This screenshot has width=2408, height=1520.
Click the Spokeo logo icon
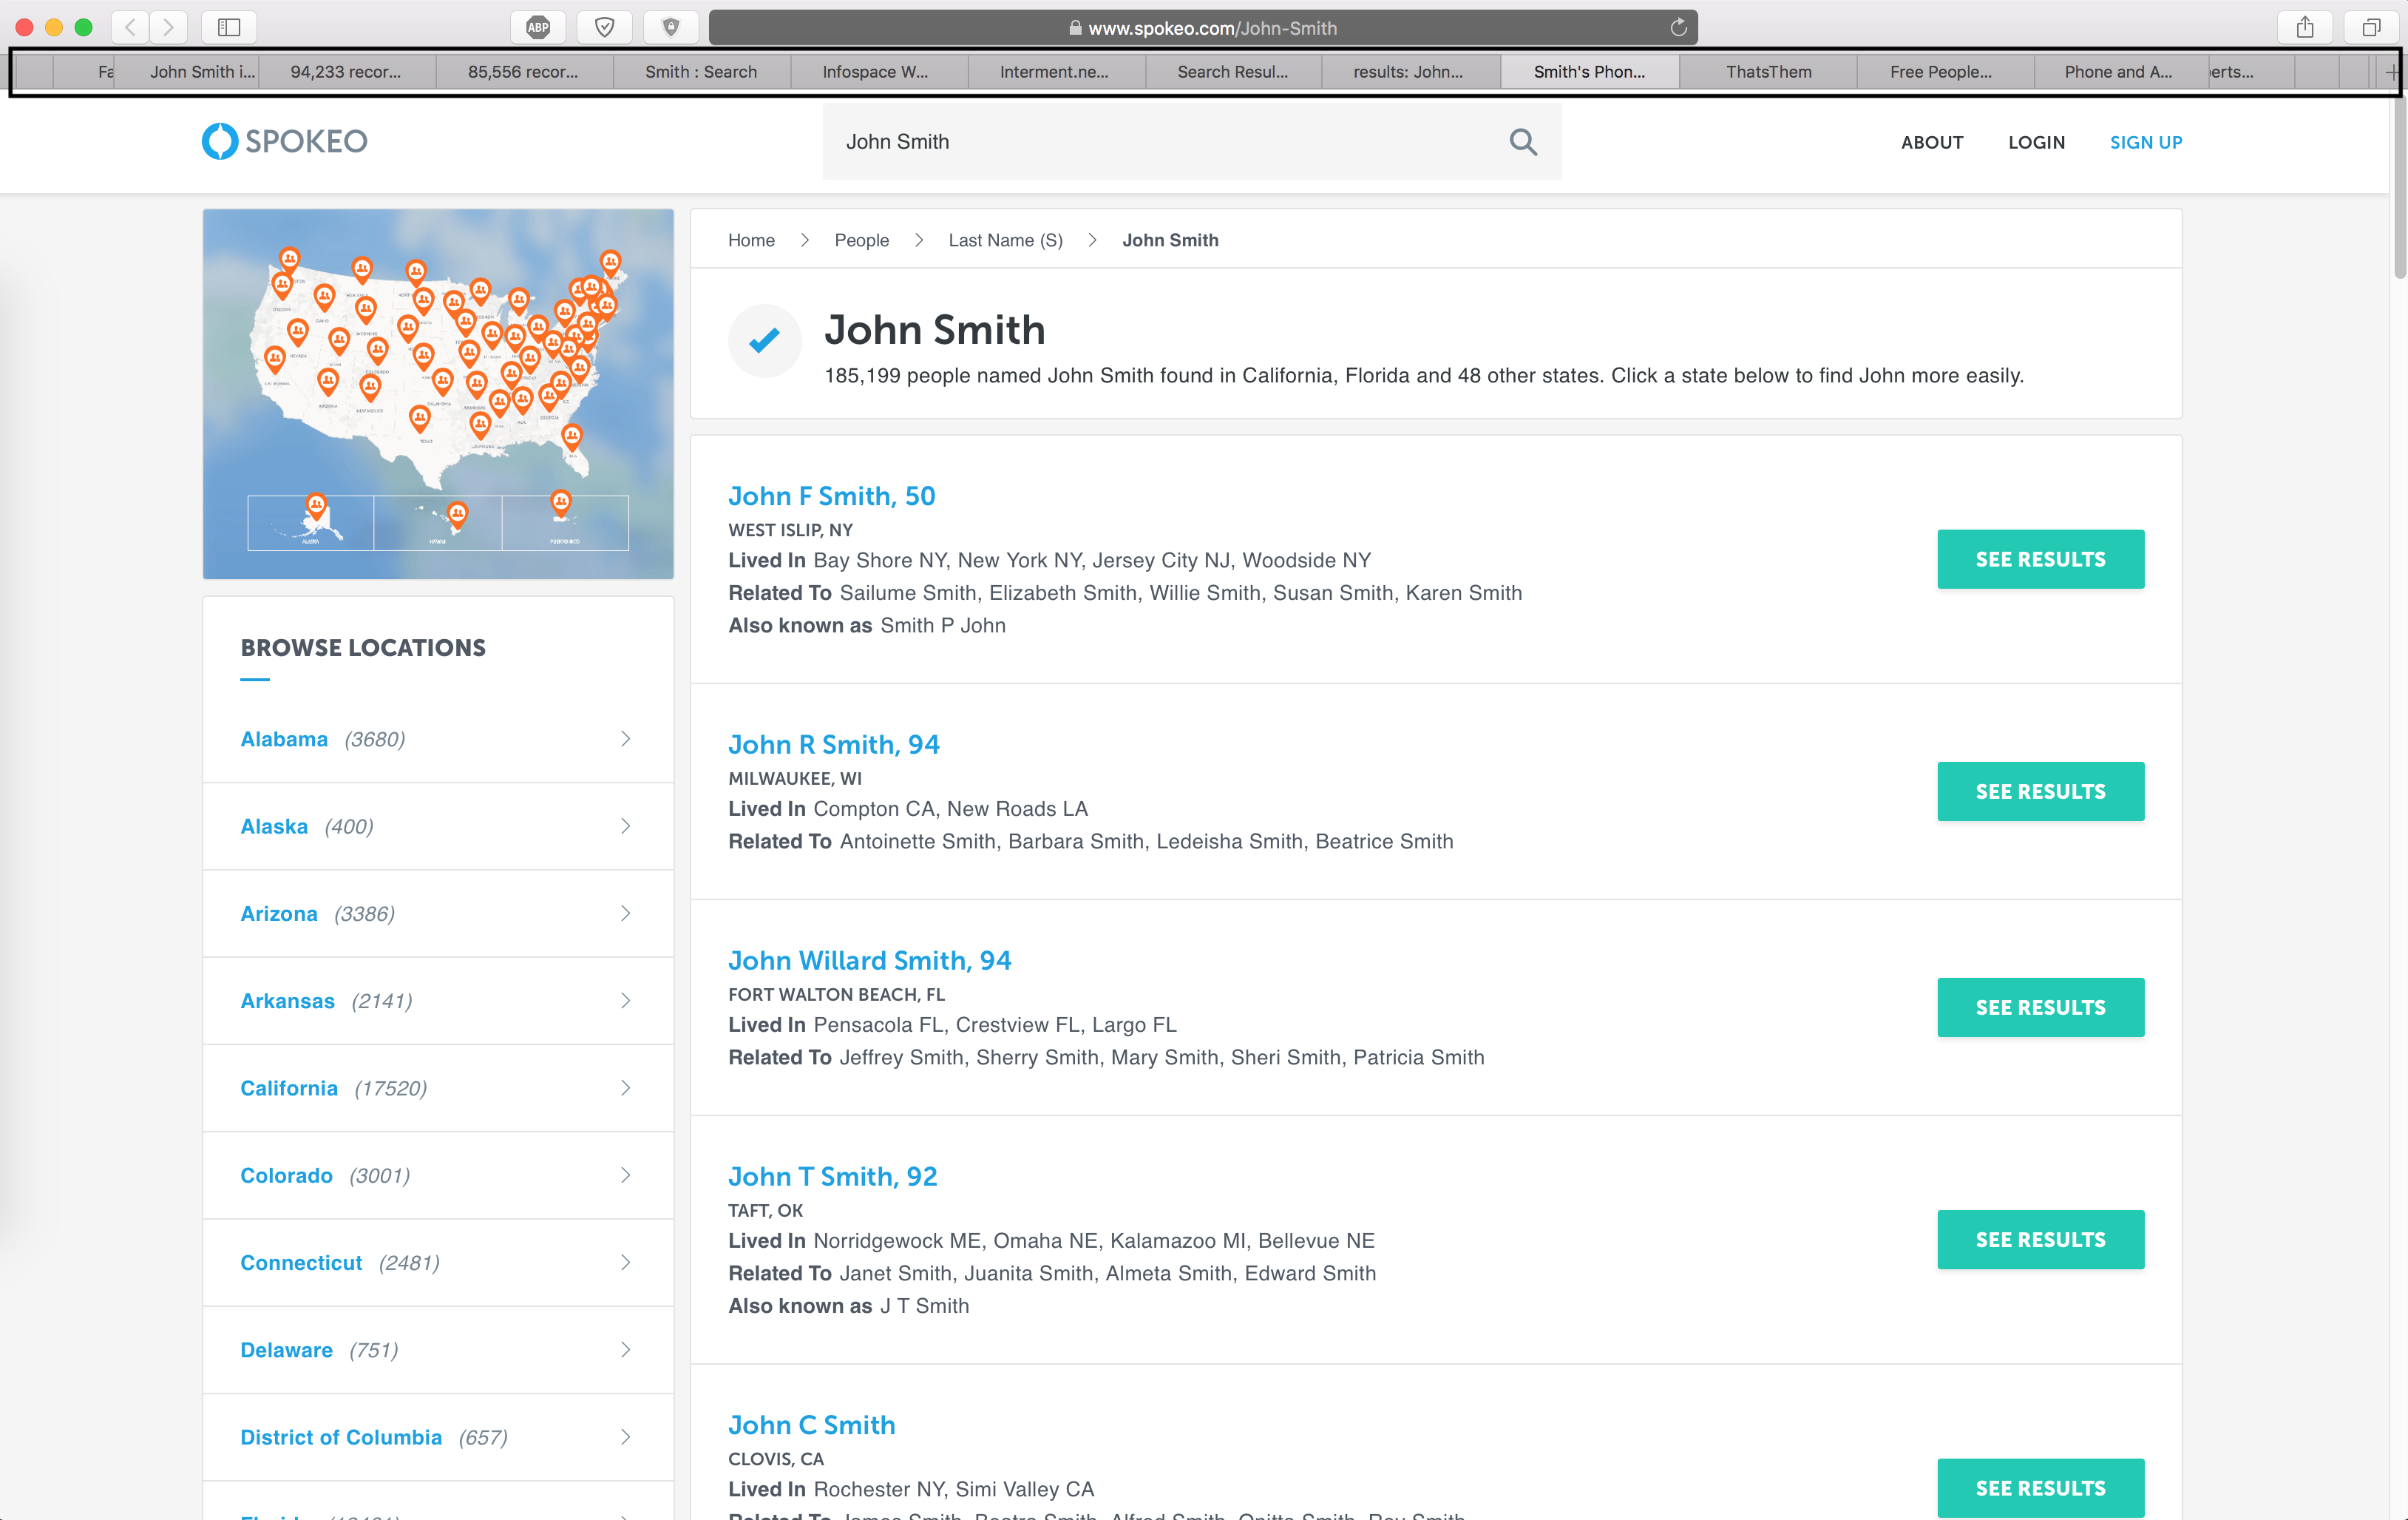220,141
